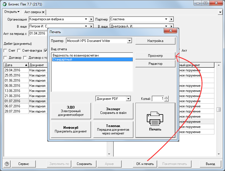Click the arrow button beside Партнер field

point(171,19)
